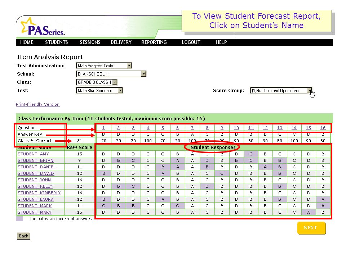
Task: Click Amy's incorrect answer C for question 11
Action: tap(251, 154)
